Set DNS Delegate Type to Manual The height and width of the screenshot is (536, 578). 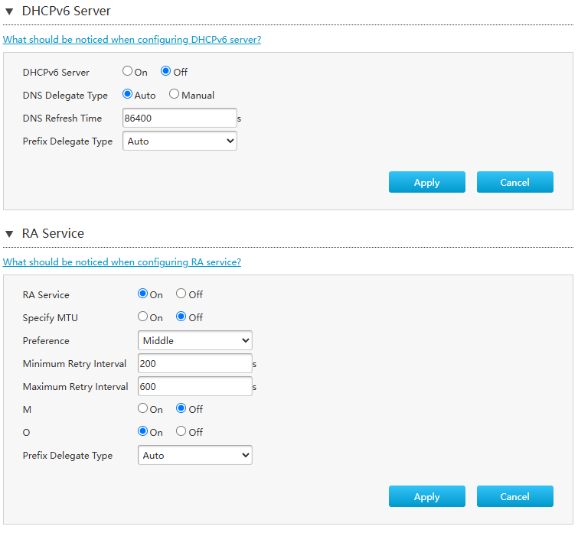click(x=175, y=95)
